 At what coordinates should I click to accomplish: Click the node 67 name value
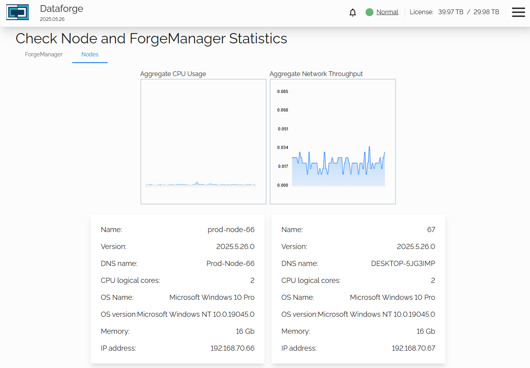pyautogui.click(x=431, y=230)
